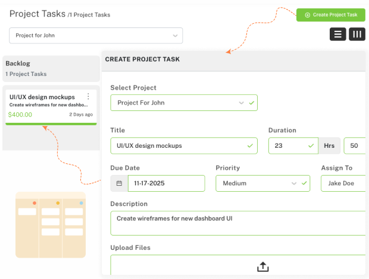Click the calendar icon beside Due Date
This screenshot has width=369, height=279.
[119, 183]
